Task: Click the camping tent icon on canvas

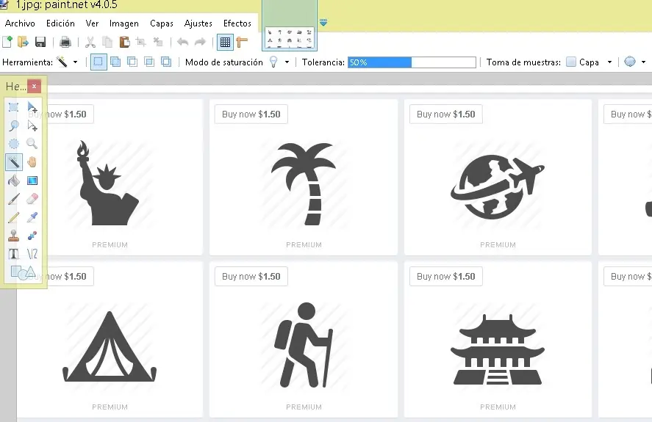Action: (110, 346)
